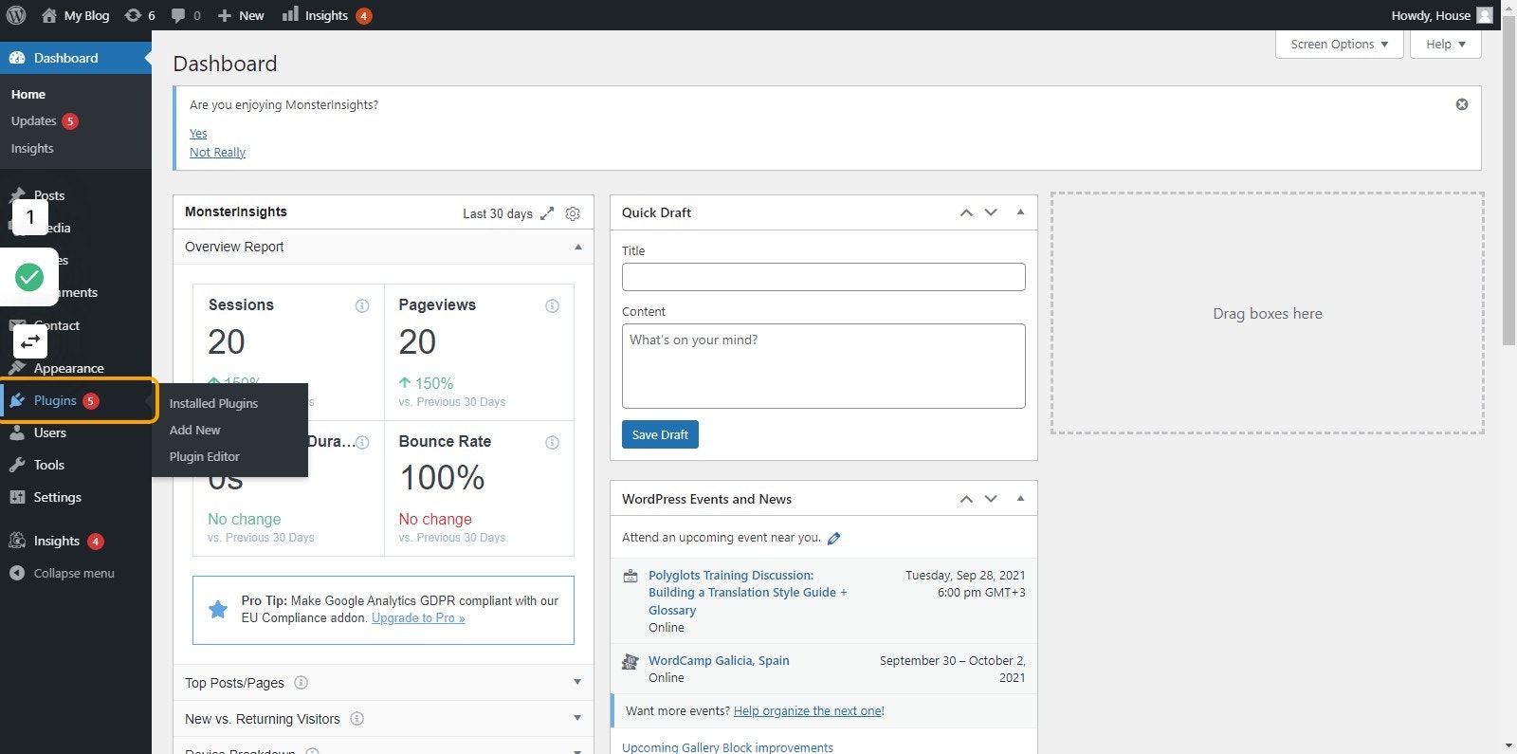This screenshot has height=754, width=1517.
Task: Open Insights submenu under Dashboard
Action: [x=32, y=149]
